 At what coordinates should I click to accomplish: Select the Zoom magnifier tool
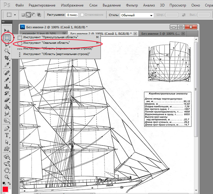pos(7,177)
